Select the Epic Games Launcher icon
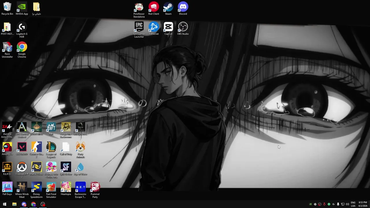The width and height of the screenshot is (370, 208). point(139,30)
